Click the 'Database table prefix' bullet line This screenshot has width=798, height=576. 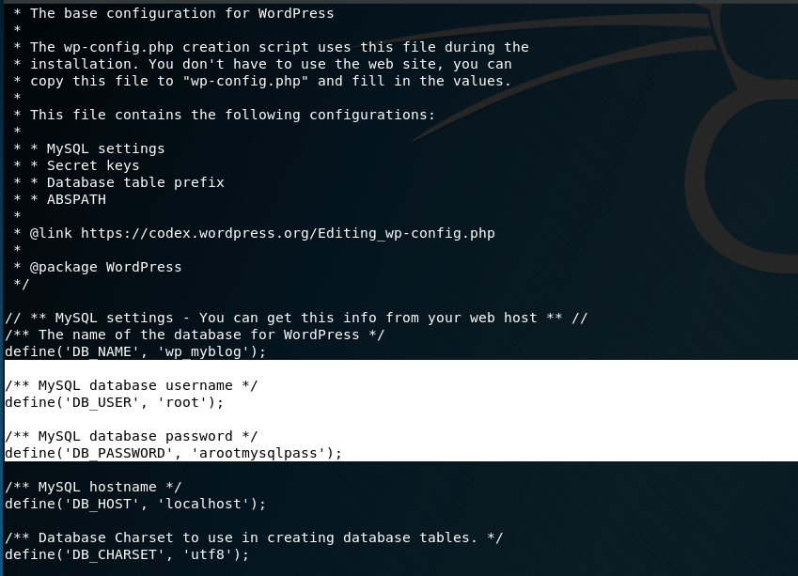(x=118, y=182)
